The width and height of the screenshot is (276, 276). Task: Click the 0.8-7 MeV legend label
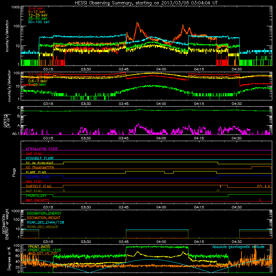pyautogui.click(x=38, y=81)
